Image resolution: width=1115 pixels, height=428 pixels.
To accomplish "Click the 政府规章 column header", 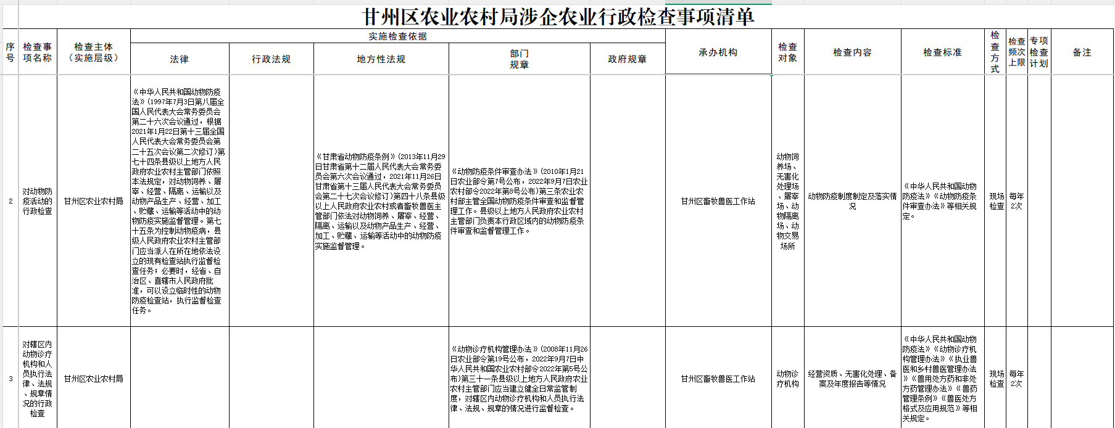I will [x=627, y=59].
